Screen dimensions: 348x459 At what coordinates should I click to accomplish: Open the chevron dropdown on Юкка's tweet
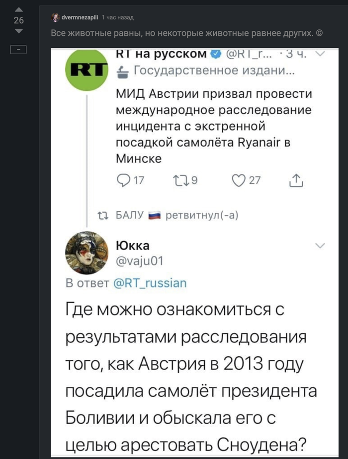[321, 245]
